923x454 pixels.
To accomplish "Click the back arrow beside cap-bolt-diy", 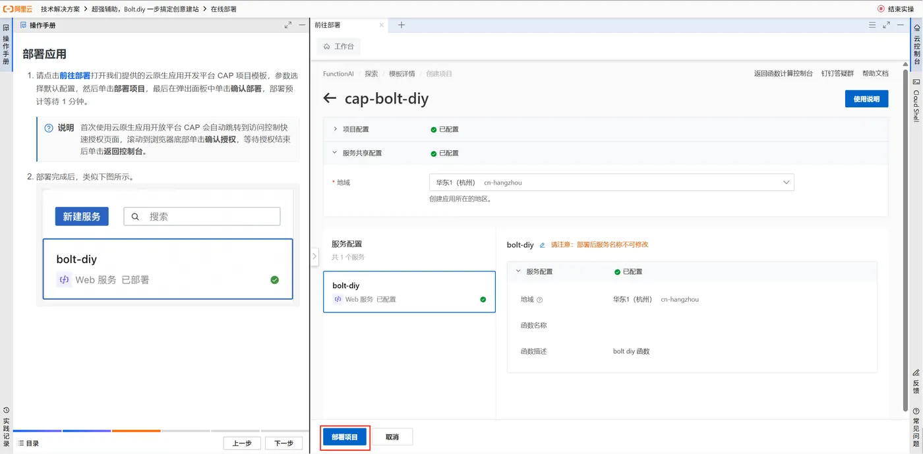I will click(x=330, y=99).
